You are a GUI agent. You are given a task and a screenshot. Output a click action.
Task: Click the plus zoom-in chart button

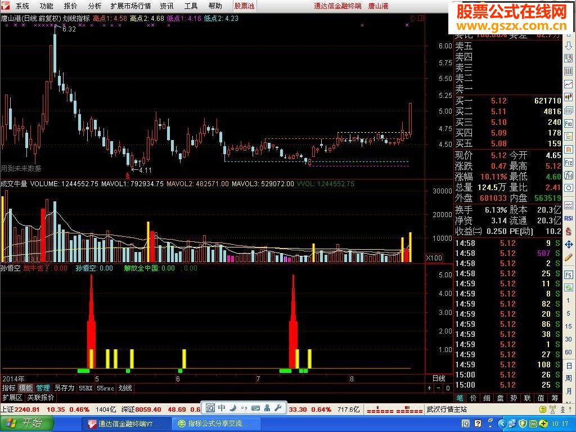click(429, 388)
